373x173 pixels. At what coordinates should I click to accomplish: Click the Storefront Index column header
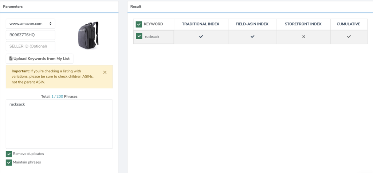[x=303, y=24]
